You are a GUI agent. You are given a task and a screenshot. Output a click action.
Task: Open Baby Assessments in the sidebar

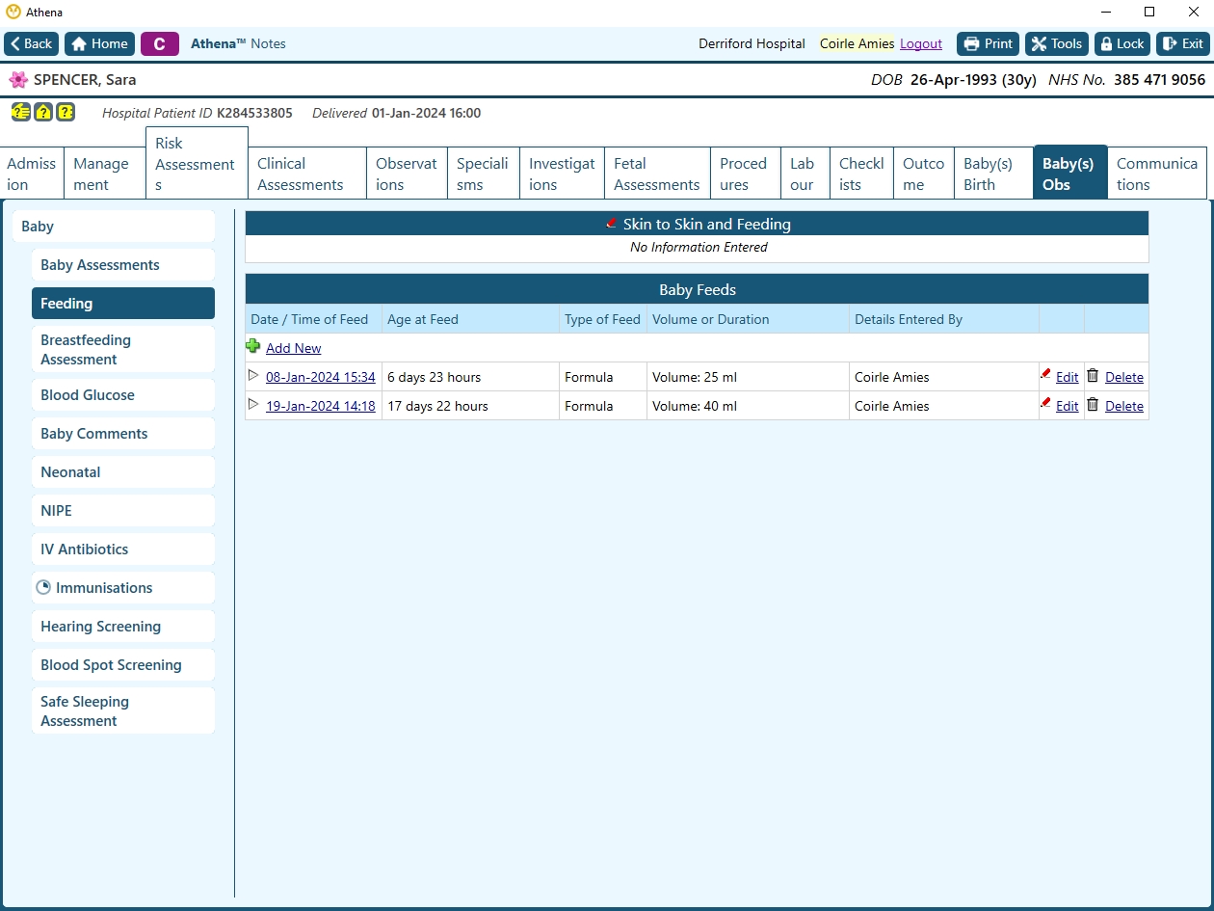point(123,265)
